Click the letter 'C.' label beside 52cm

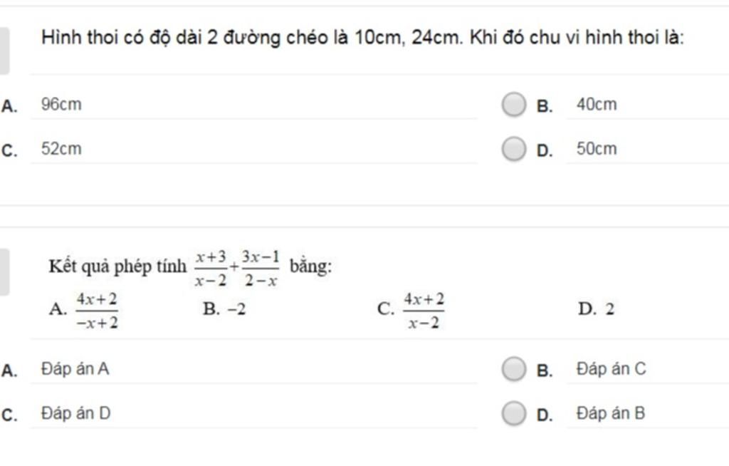(9, 151)
